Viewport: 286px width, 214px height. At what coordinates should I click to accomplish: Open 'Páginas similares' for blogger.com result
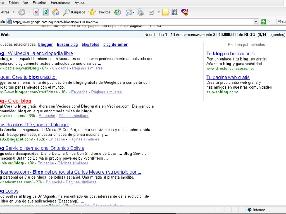pyautogui.click(x=106, y=92)
